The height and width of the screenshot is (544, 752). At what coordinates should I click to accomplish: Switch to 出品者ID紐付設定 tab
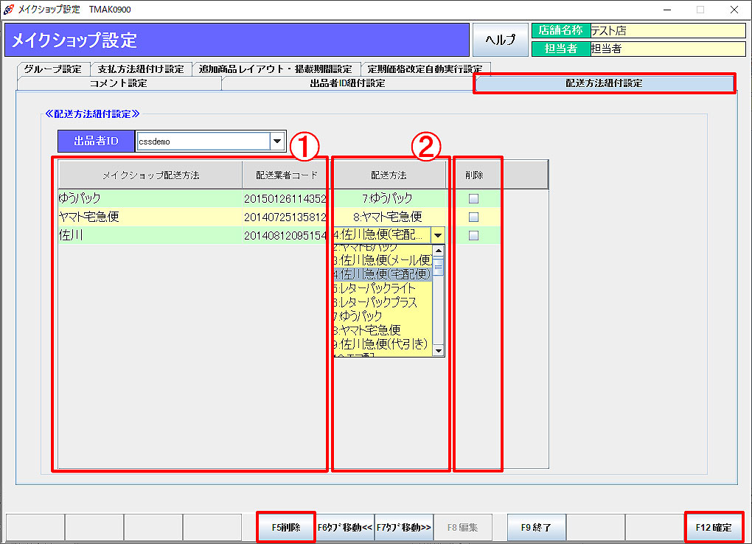pyautogui.click(x=347, y=83)
